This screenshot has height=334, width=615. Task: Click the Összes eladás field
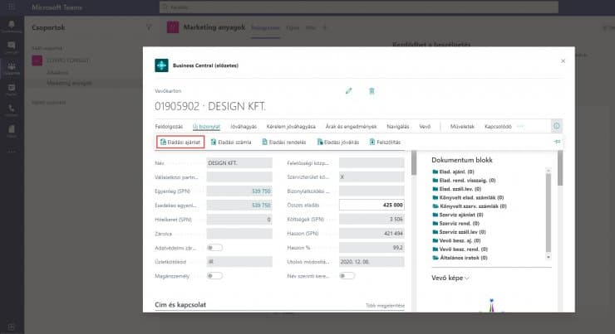pyautogui.click(x=372, y=205)
